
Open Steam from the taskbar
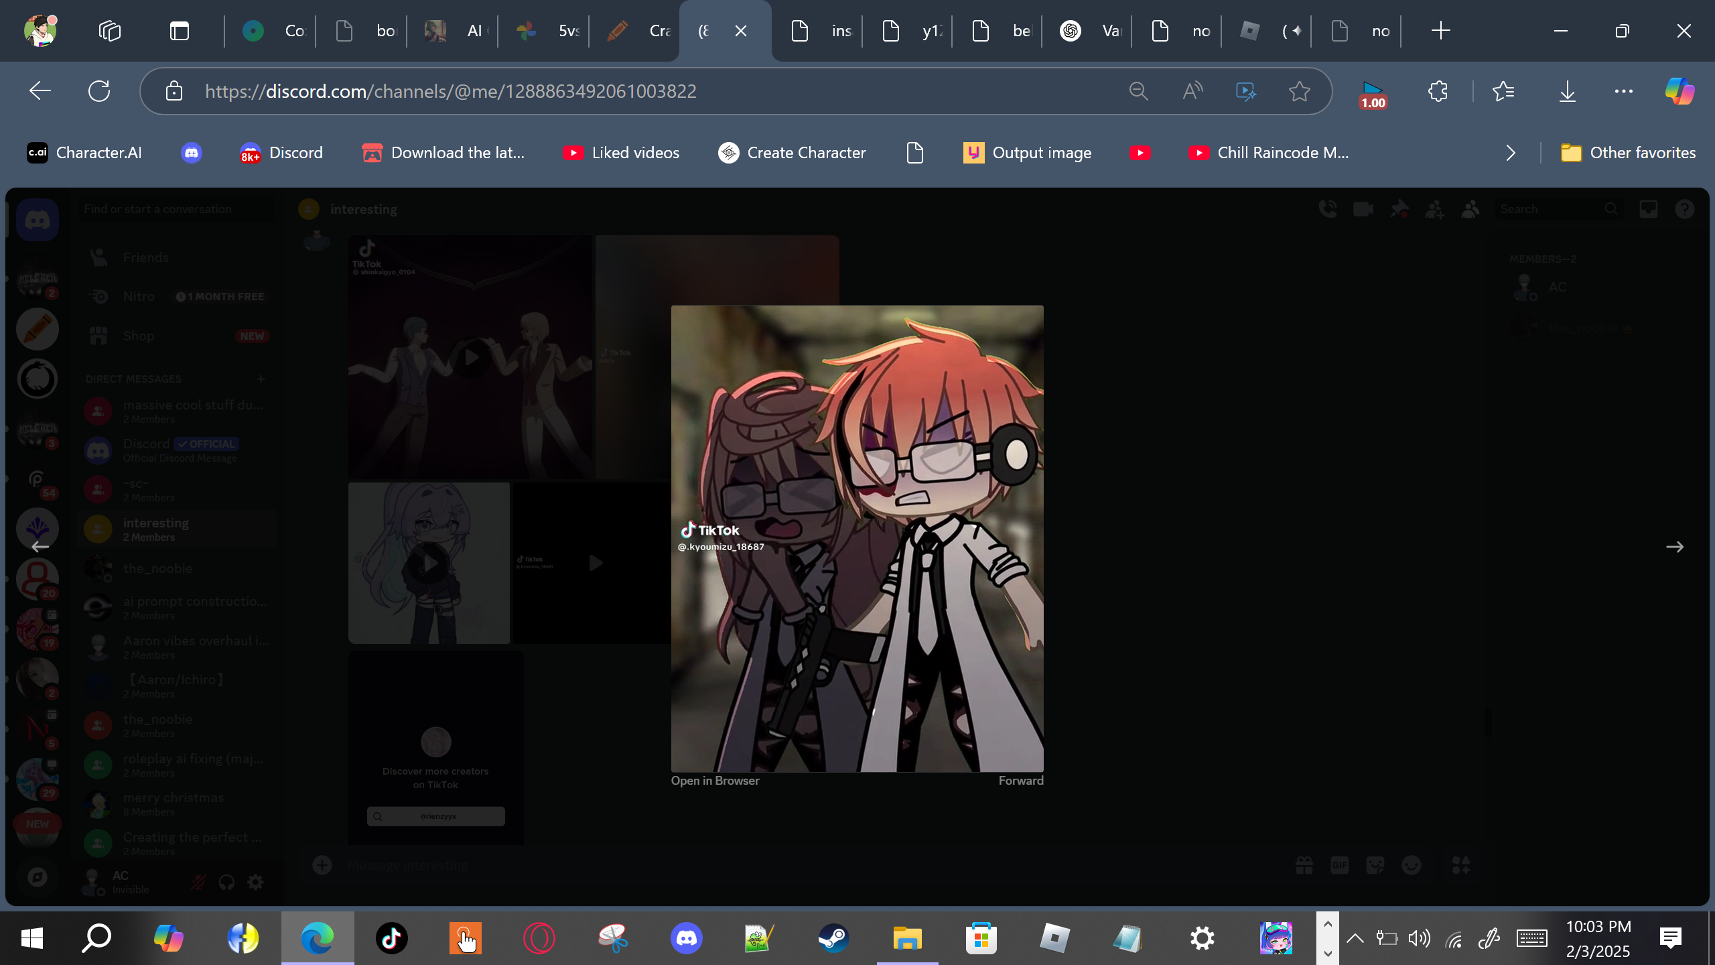pos(833,938)
